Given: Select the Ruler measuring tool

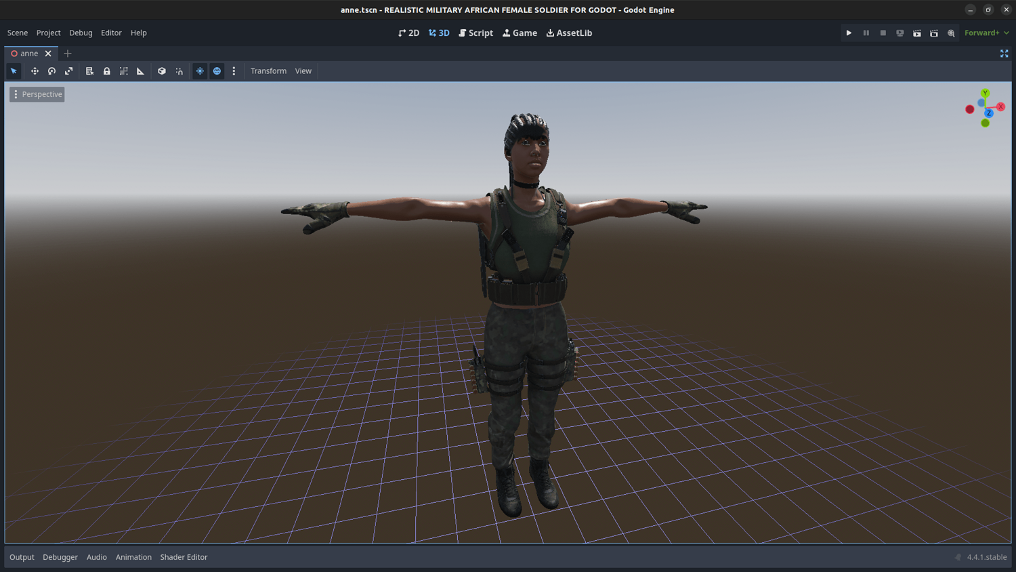Looking at the screenshot, I should 140,71.
